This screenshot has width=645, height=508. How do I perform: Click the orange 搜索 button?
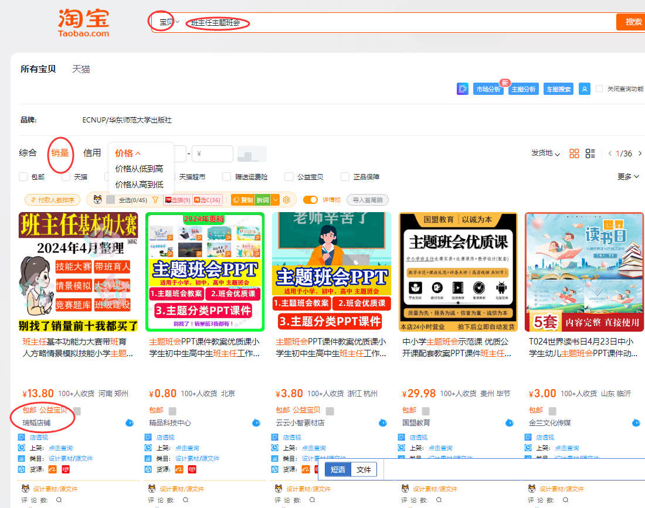pyautogui.click(x=632, y=22)
